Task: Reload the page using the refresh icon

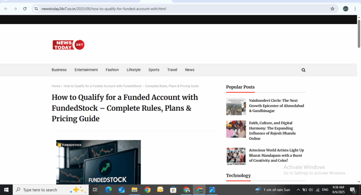Action: click(x=25, y=9)
